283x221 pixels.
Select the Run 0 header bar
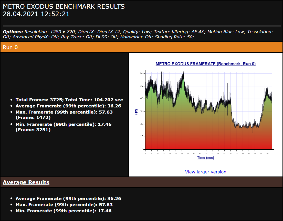(141, 47)
